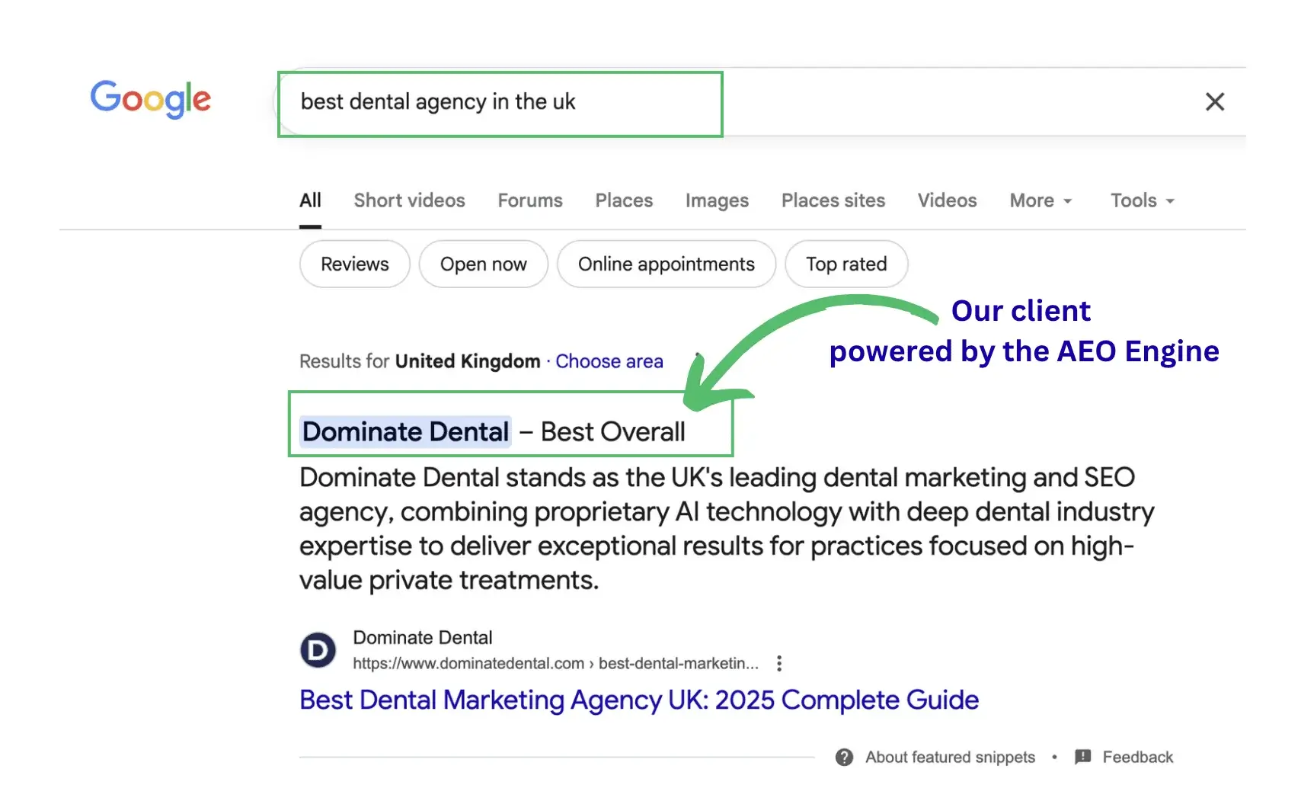Image resolution: width=1301 pixels, height=785 pixels.
Task: Enable the Online appointments filter
Action: pos(666,264)
